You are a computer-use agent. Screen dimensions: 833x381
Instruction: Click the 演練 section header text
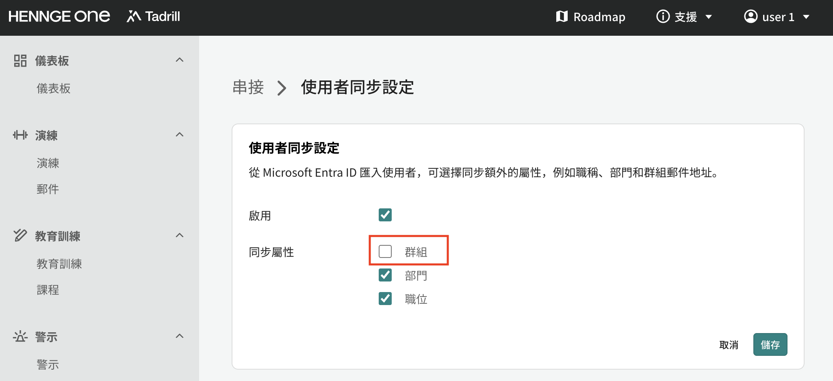coord(46,135)
